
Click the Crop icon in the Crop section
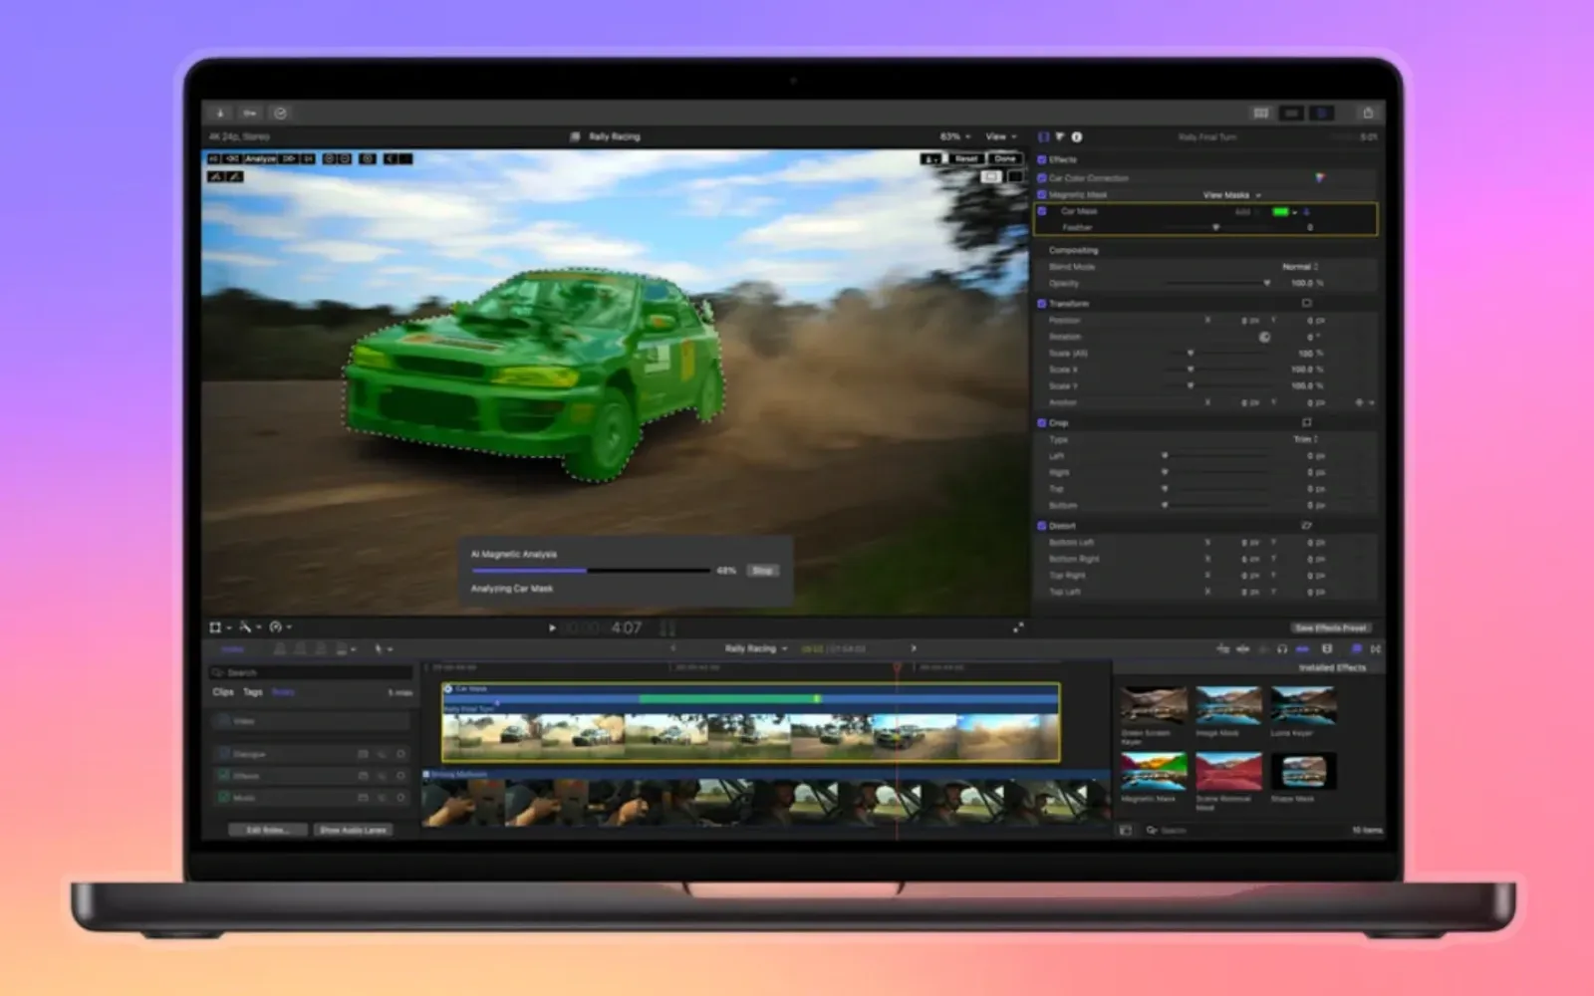point(1305,422)
